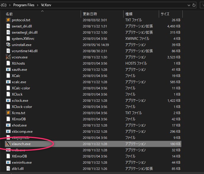Select the file named xwininfo.exe
Screen dimensions: 204x174
tap(22, 162)
